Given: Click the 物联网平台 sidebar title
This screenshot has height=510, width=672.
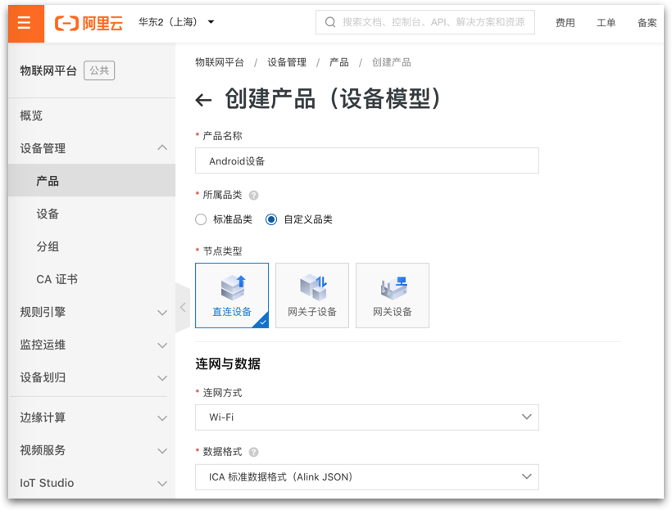Looking at the screenshot, I should point(48,70).
